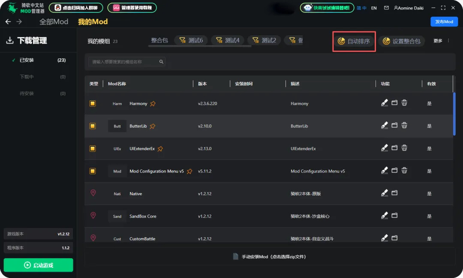Go back with the left arrow
Viewport: 463px width, 278px height.
(8, 22)
